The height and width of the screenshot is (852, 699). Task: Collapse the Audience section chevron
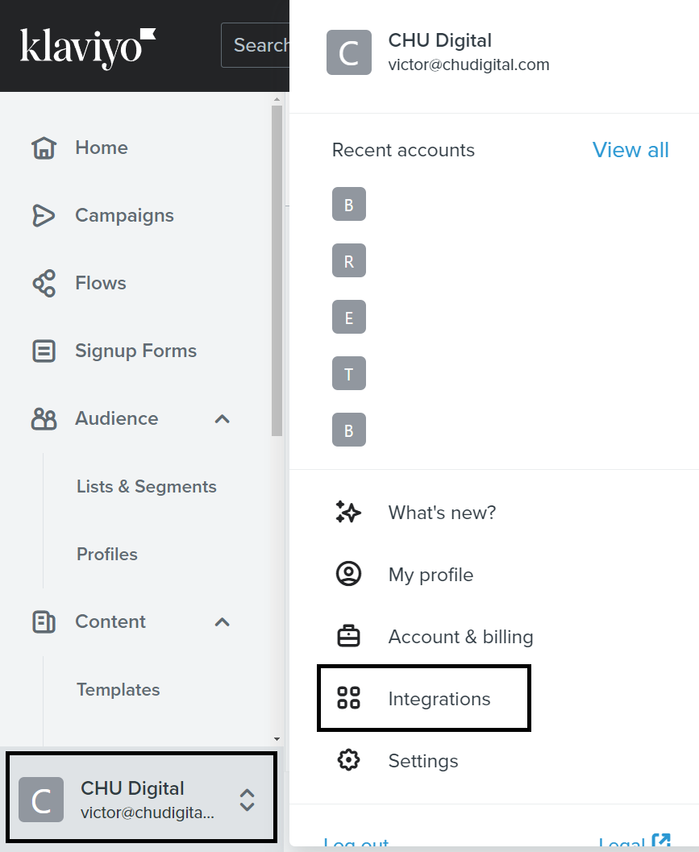[223, 418]
